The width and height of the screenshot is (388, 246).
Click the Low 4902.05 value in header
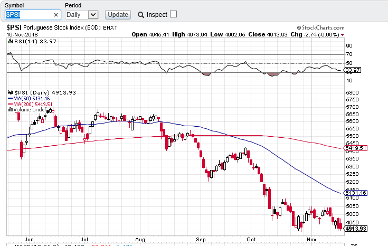click(228, 35)
